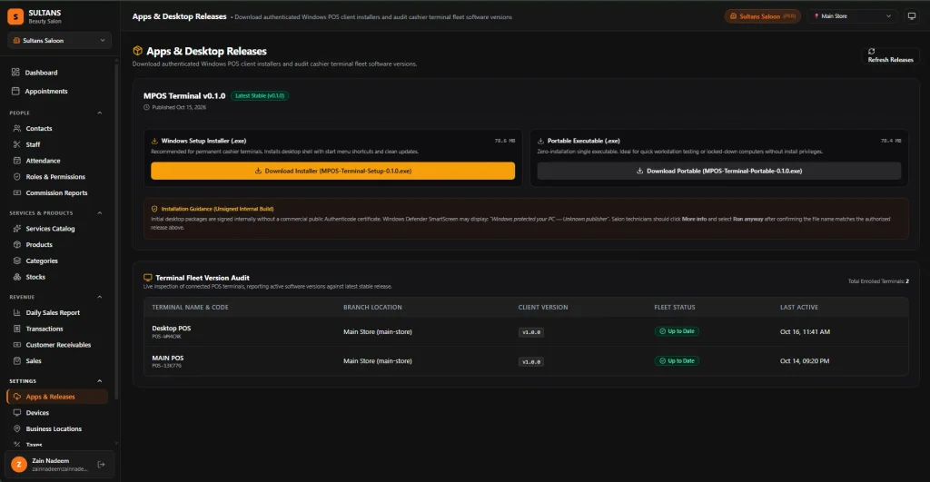Collapse the Settings section
Screen dimensions: 930x482
coord(99,381)
